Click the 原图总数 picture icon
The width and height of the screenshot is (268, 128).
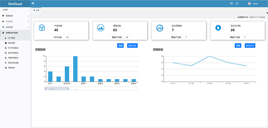pyautogui.click(x=100, y=28)
